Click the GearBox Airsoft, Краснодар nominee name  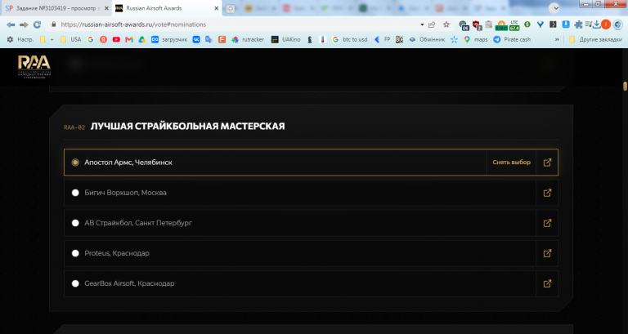129,283
